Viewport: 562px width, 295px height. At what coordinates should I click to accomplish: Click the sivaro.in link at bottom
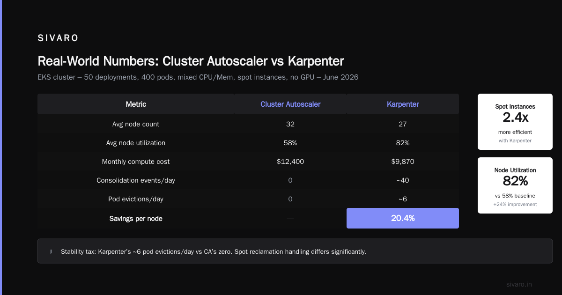[519, 284]
